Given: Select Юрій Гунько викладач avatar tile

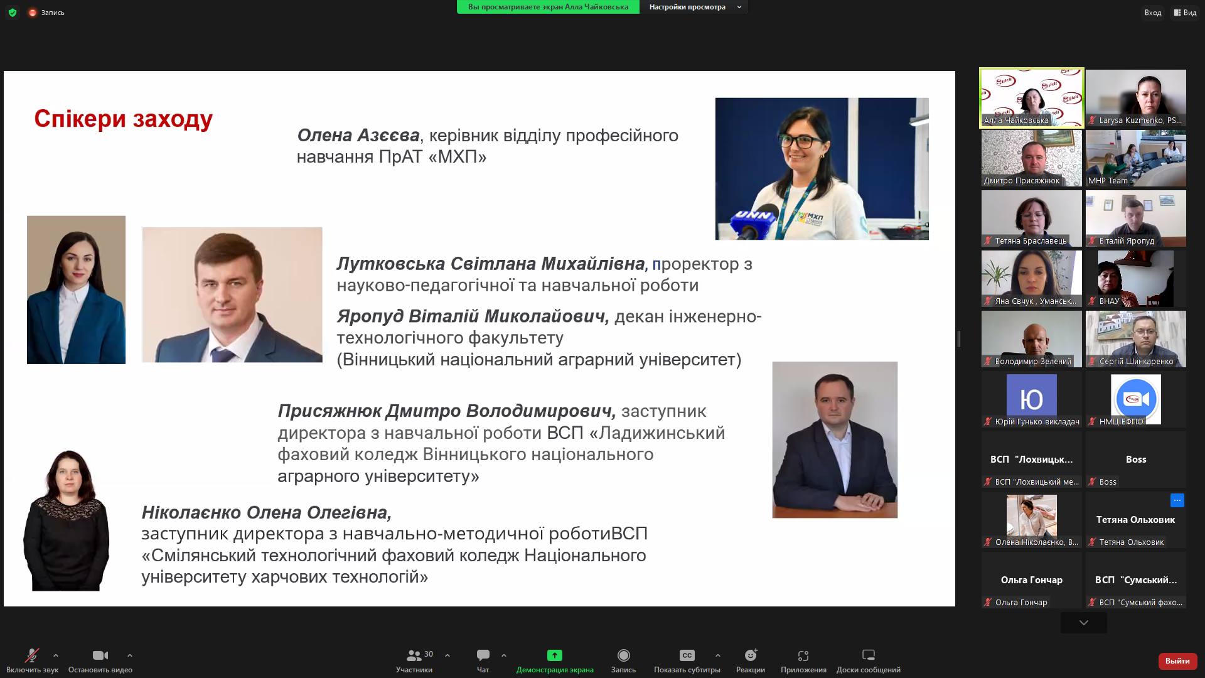Looking at the screenshot, I should coord(1032,399).
